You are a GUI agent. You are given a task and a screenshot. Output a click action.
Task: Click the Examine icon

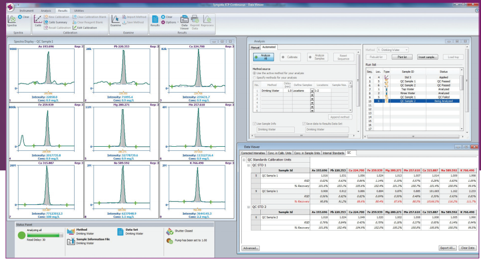coord(116,20)
